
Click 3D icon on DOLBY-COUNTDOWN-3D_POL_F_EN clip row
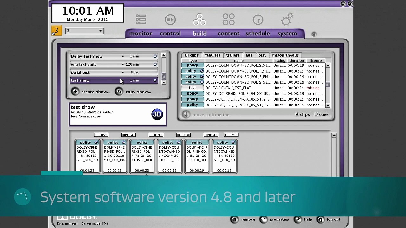[202, 77]
